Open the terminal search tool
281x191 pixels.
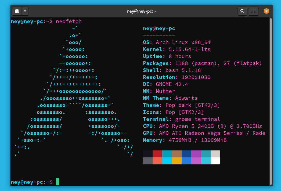coord(242,11)
